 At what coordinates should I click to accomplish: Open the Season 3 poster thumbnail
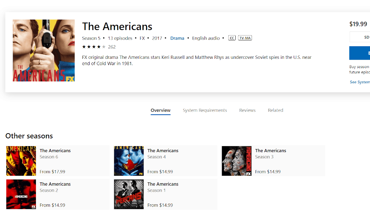click(x=236, y=161)
